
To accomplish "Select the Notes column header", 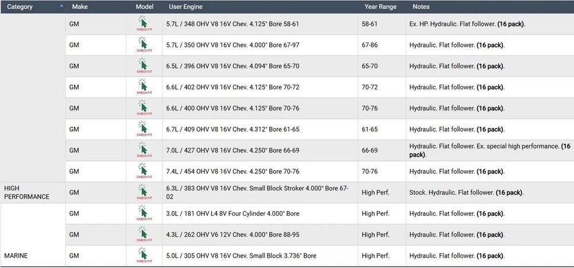I will [421, 7].
